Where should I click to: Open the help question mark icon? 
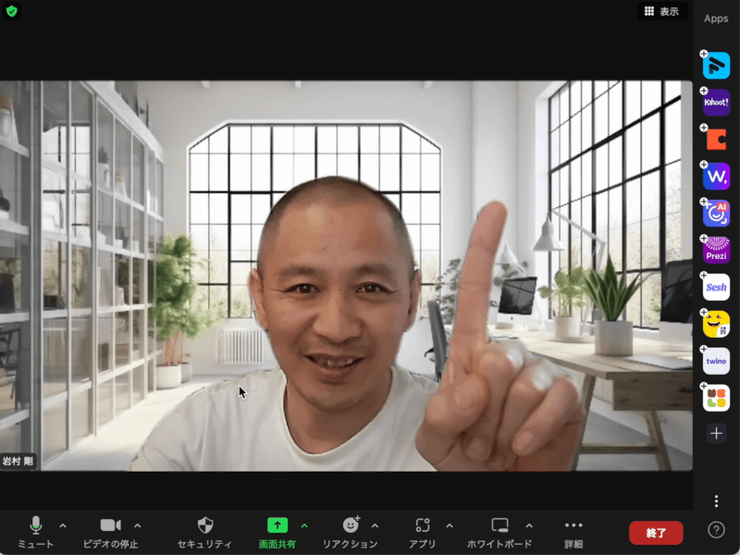[x=716, y=530]
